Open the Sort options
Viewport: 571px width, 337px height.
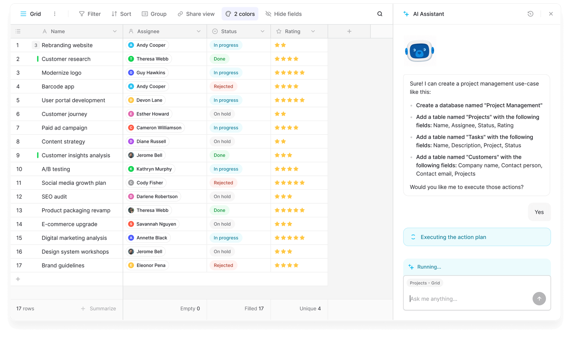[x=121, y=14]
